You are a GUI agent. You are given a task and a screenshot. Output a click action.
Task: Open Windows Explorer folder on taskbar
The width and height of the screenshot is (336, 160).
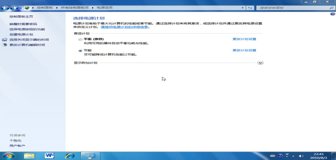29,155
